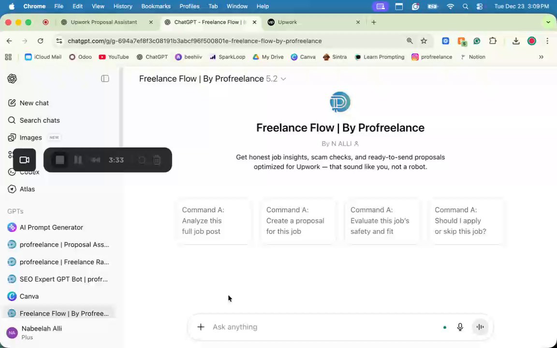Click the zoom magnifier icon in address bar

tap(410, 41)
